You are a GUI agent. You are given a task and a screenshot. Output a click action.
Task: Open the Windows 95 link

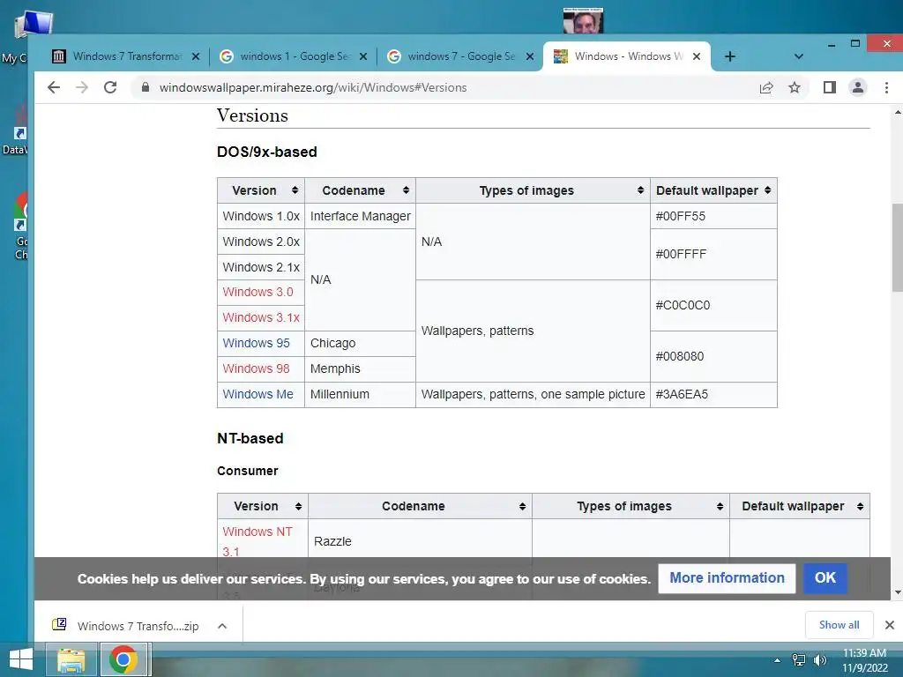coord(256,343)
